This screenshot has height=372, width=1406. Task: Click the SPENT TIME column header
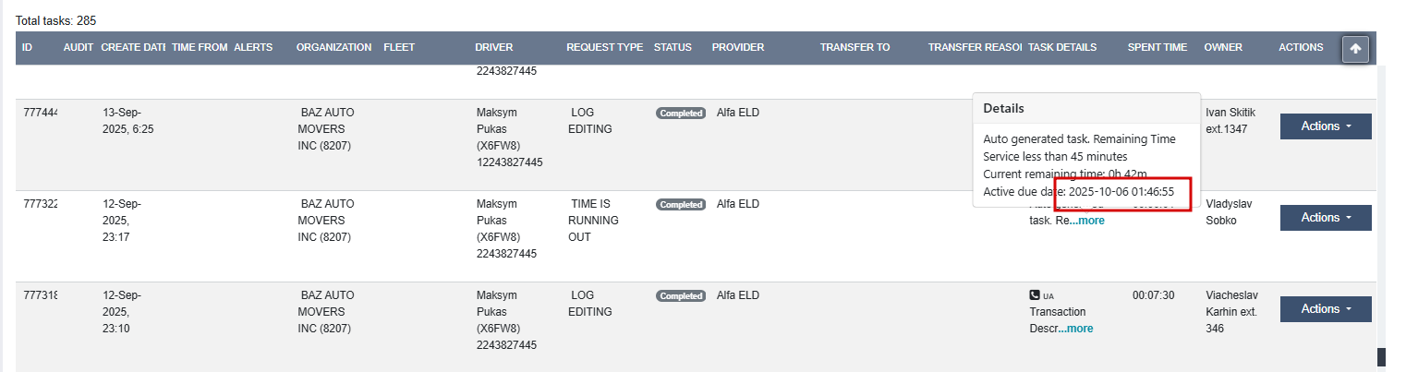[1157, 47]
